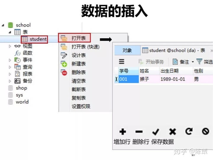Open the hamburger menu icon in table toolbar
The image size is (213, 160).
pos(122,62)
